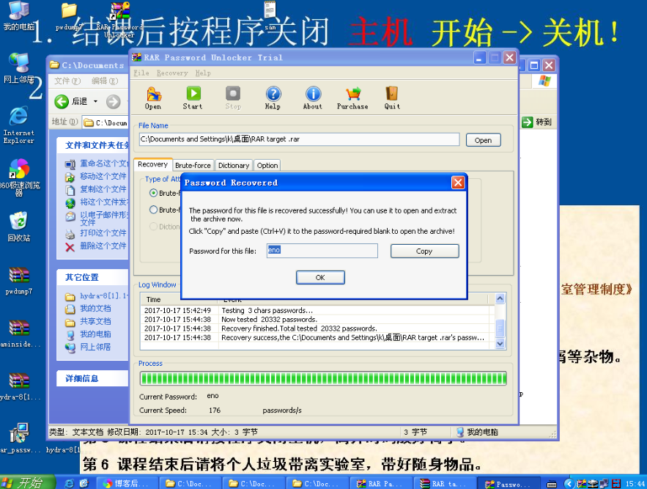Image resolution: width=647 pixels, height=489 pixels.
Task: Click the keyboard language icon in system tray
Action: (x=552, y=484)
